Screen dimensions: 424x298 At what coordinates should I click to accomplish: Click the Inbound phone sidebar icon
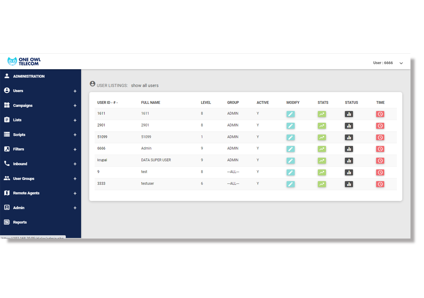[7, 163]
